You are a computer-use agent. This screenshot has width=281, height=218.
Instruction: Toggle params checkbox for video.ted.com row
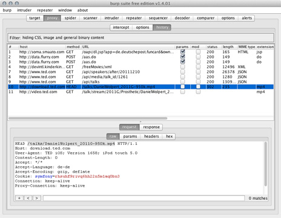(x=183, y=92)
